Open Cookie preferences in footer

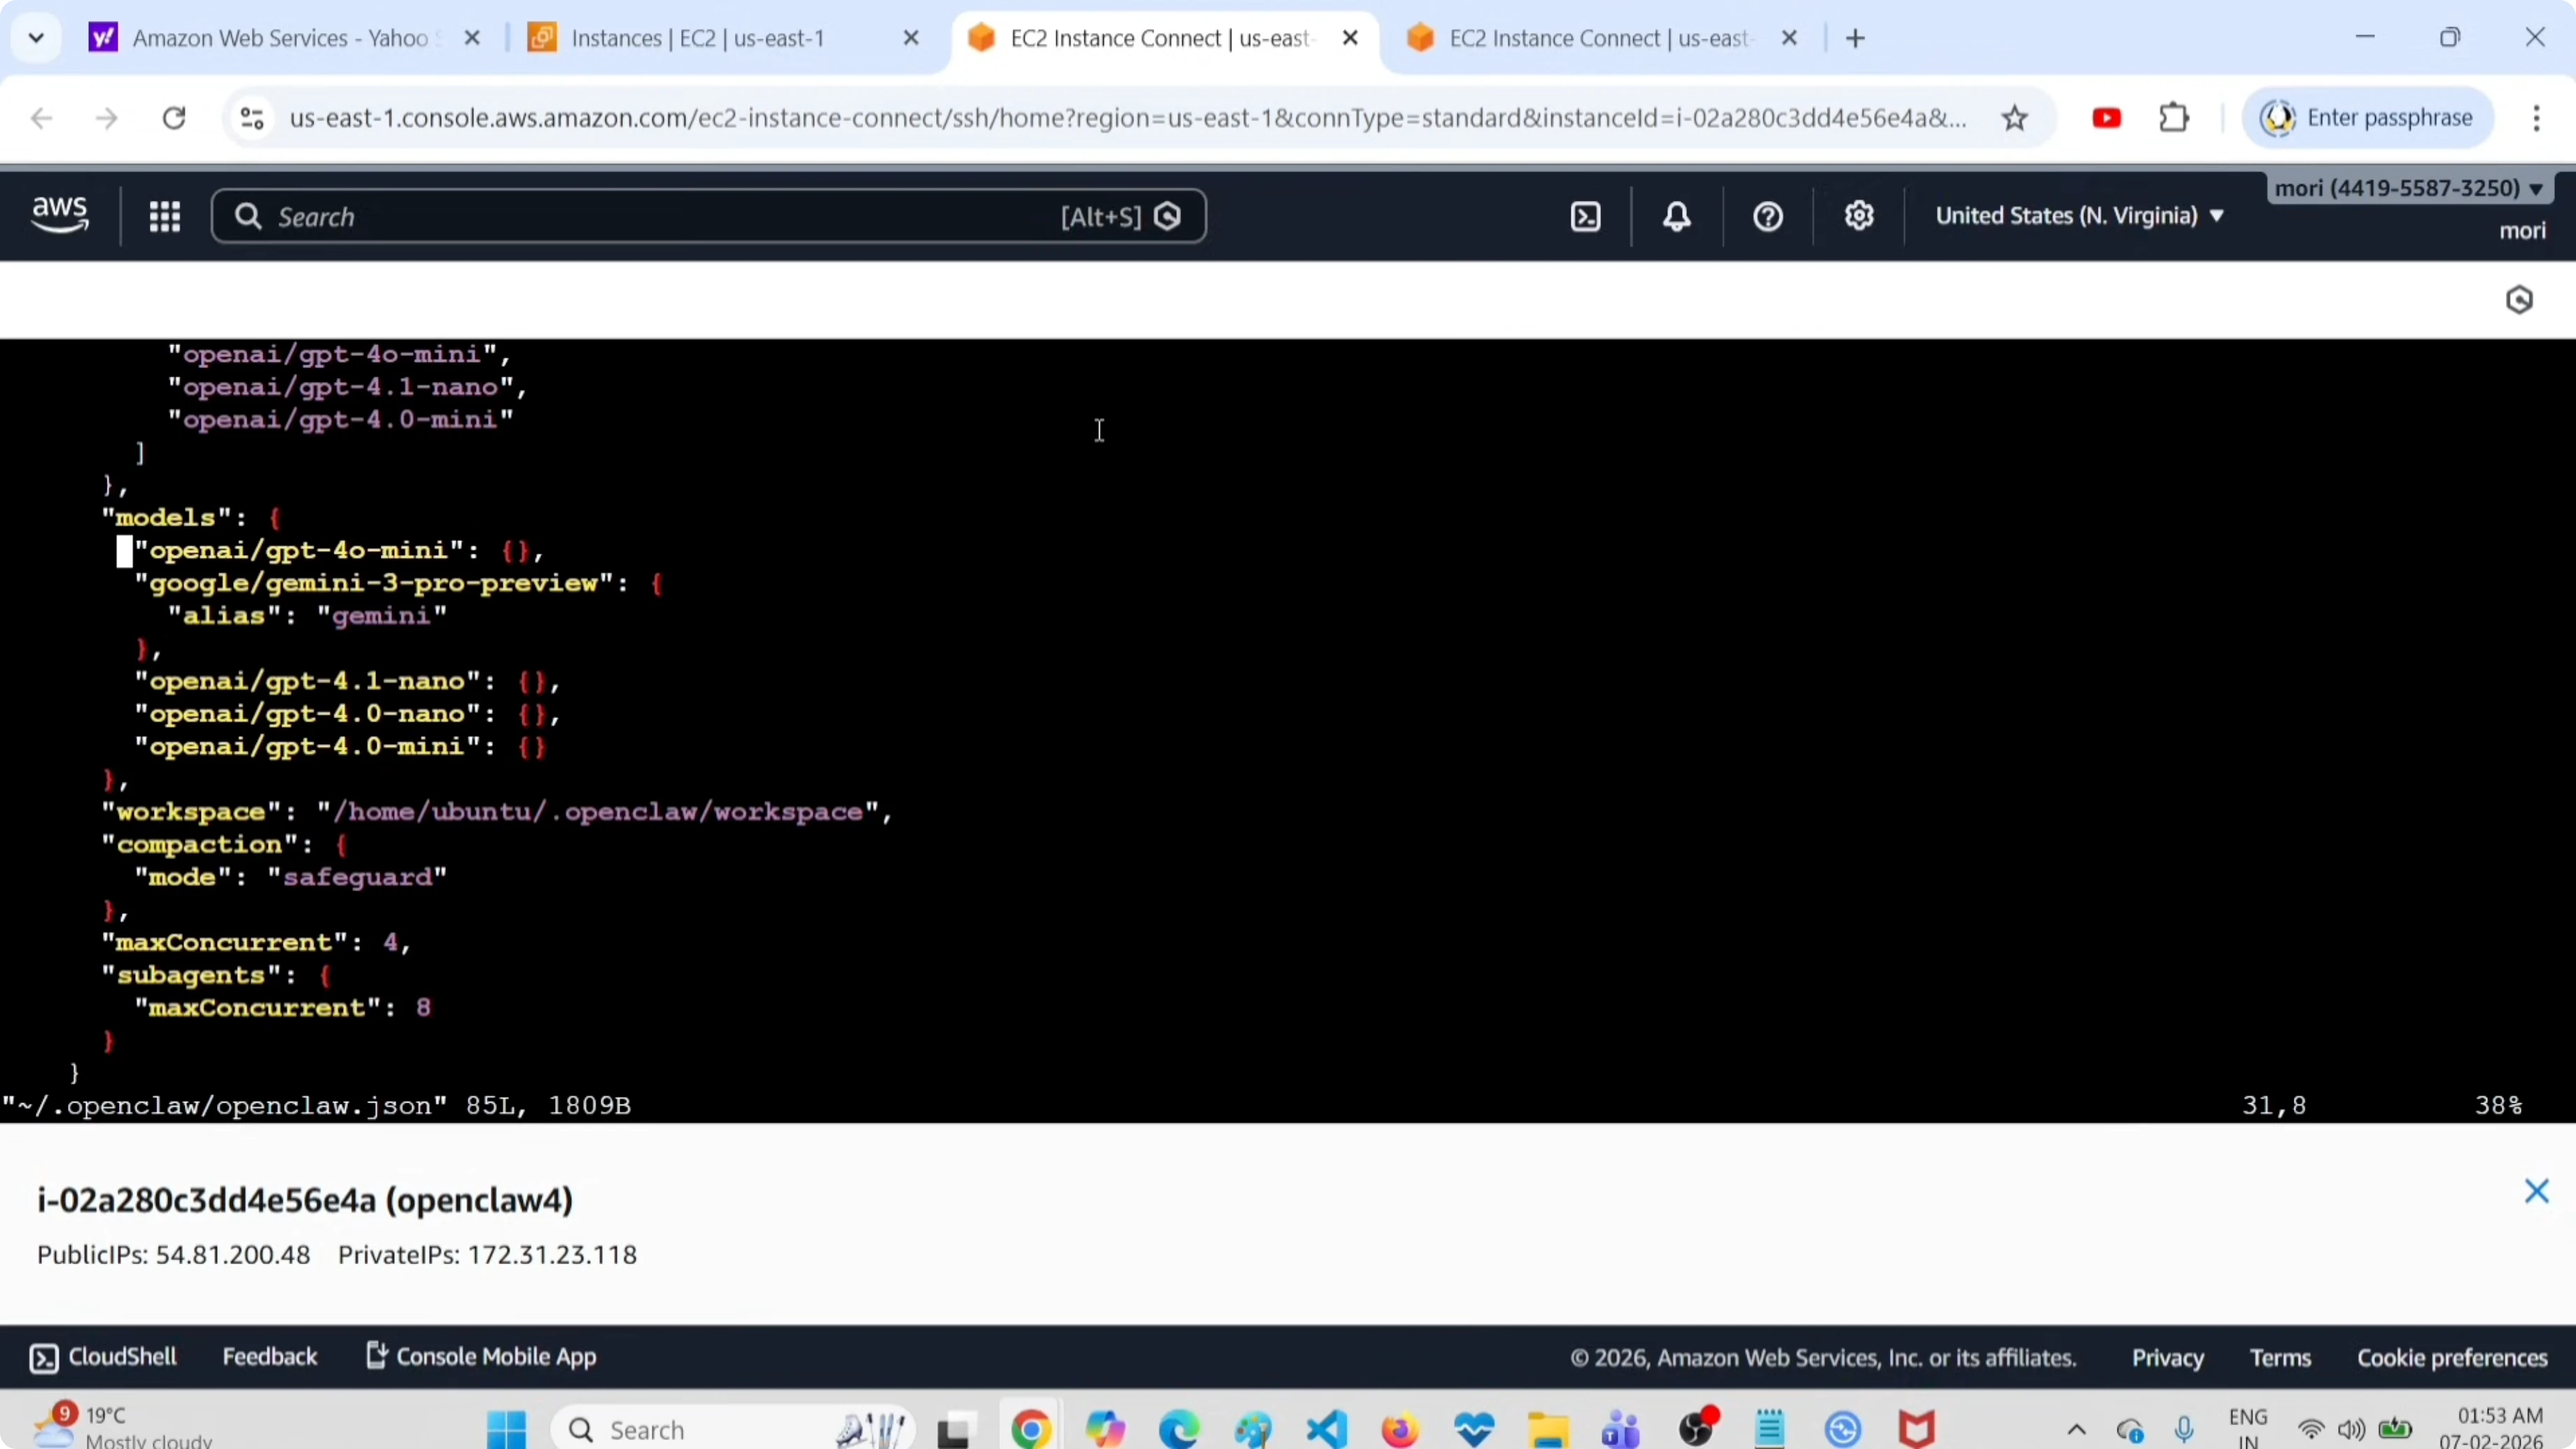tap(2451, 1358)
